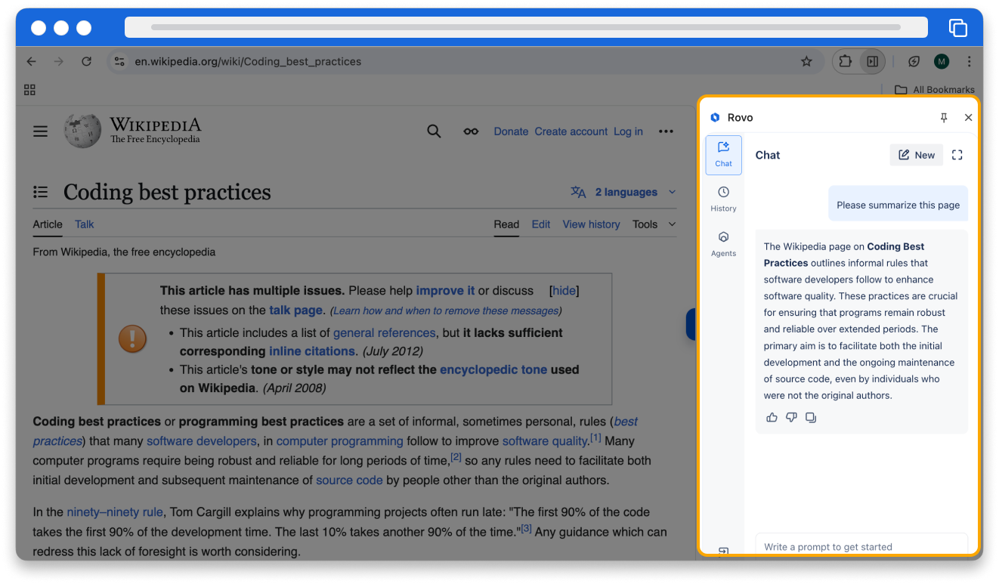Open the apps grid in bookmarks bar

[30, 90]
